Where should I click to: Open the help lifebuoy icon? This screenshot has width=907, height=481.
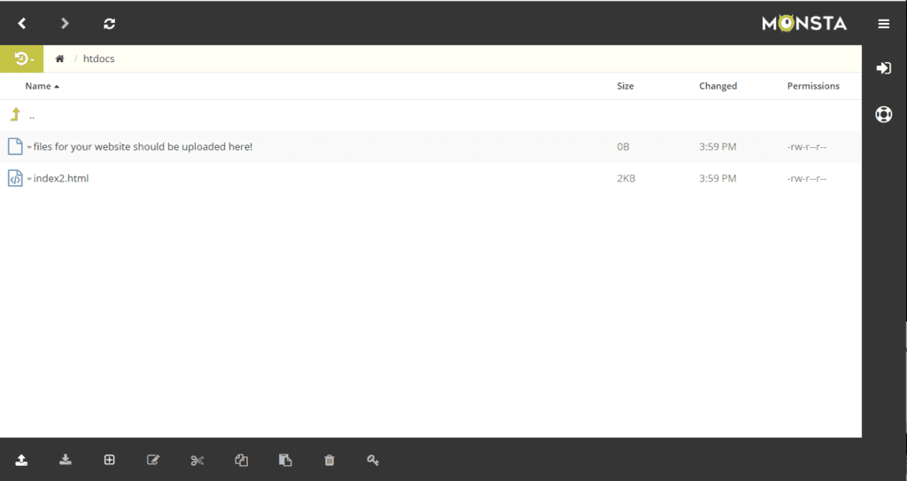coord(883,114)
